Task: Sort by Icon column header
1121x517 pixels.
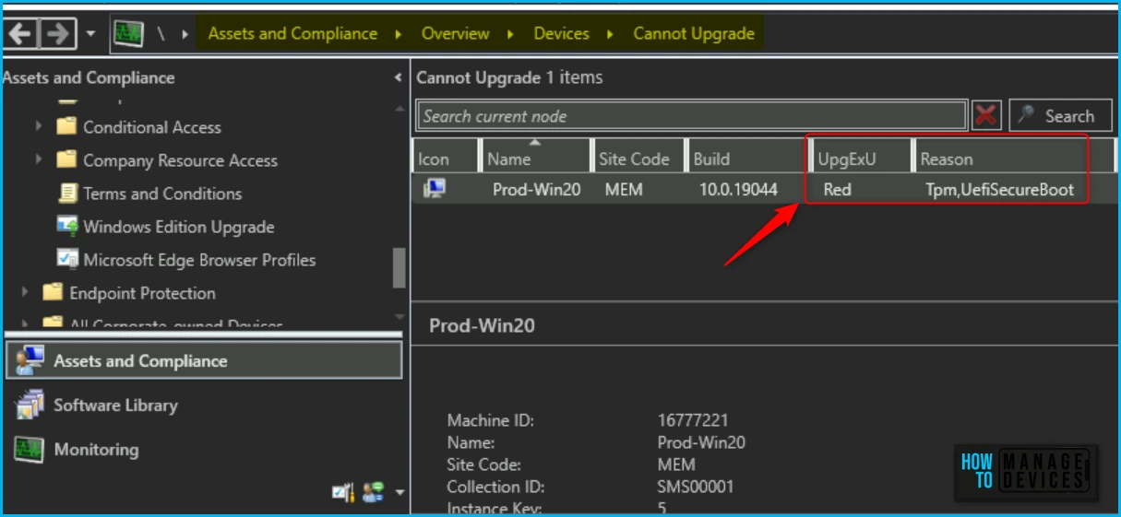Action: click(x=446, y=155)
